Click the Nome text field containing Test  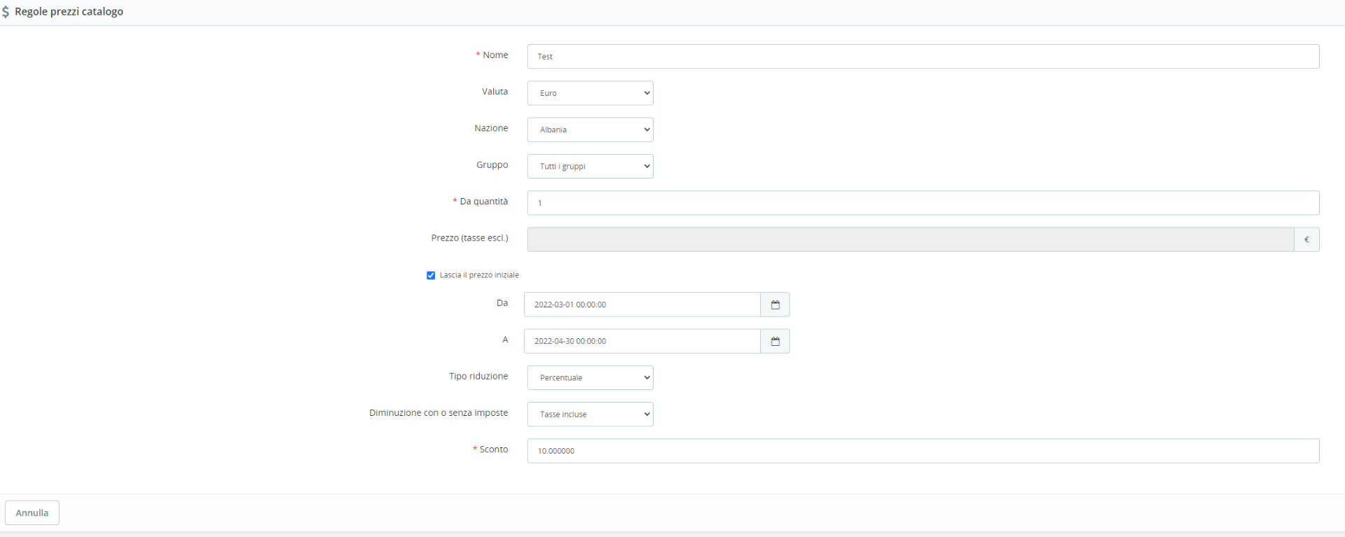pyautogui.click(x=923, y=57)
